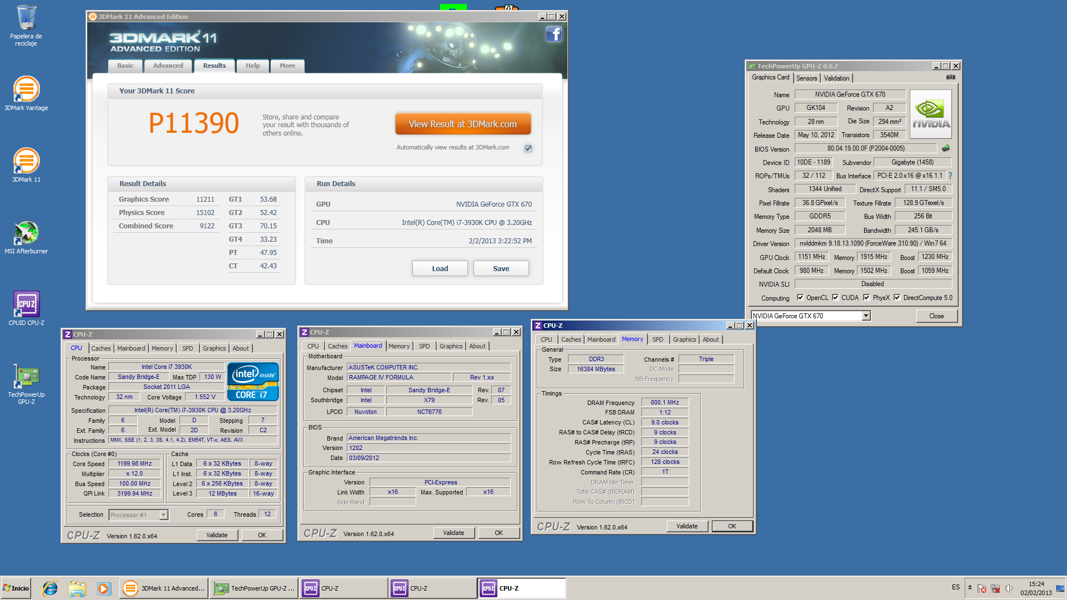The height and width of the screenshot is (600, 1067).
Task: Click the BIOS save chip icon in GPU-Z
Action: click(x=946, y=148)
